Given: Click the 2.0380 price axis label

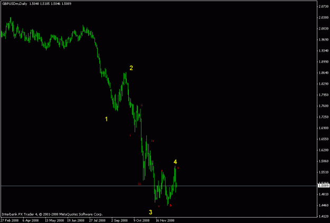Looking at the screenshot, I should (x=324, y=17).
